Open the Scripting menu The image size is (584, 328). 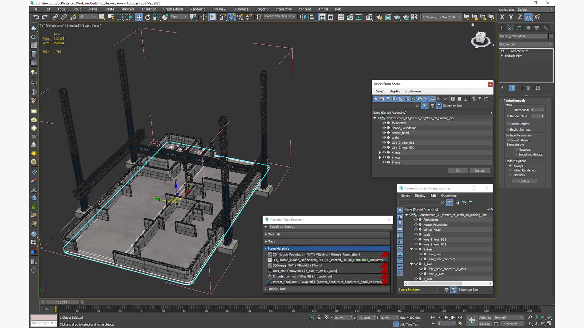[262, 9]
